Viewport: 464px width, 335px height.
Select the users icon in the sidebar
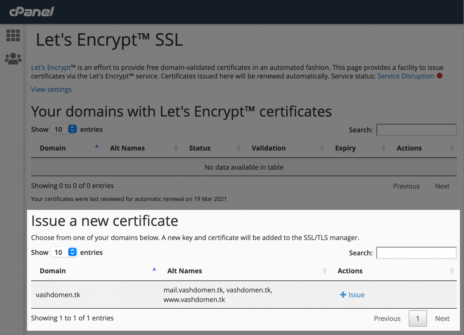click(x=13, y=58)
